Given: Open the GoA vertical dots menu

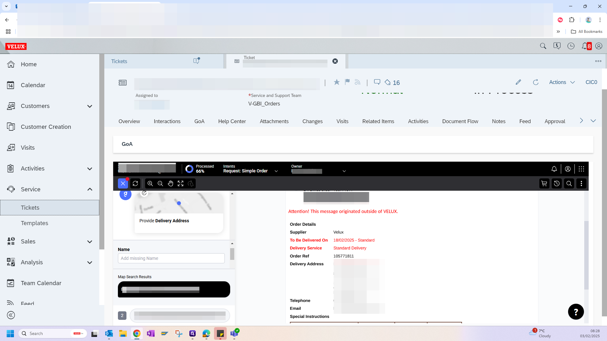Looking at the screenshot, I should point(581,183).
